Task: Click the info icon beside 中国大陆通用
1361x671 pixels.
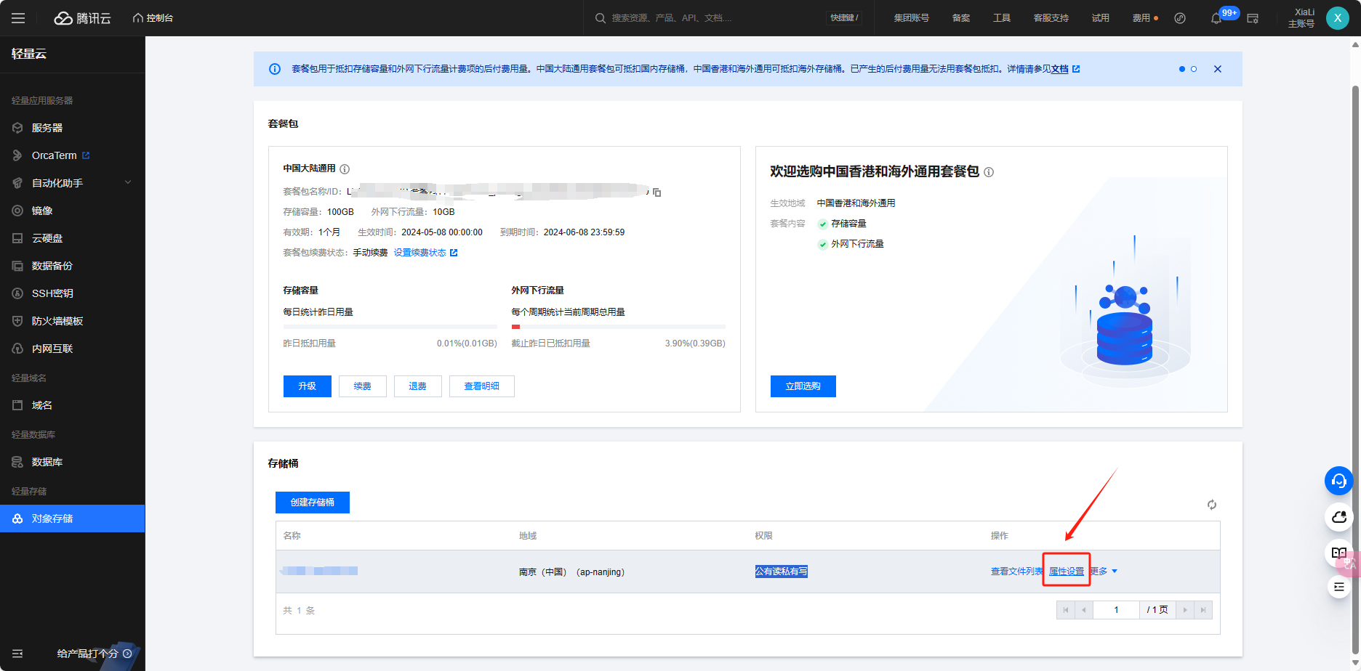Action: pyautogui.click(x=345, y=169)
